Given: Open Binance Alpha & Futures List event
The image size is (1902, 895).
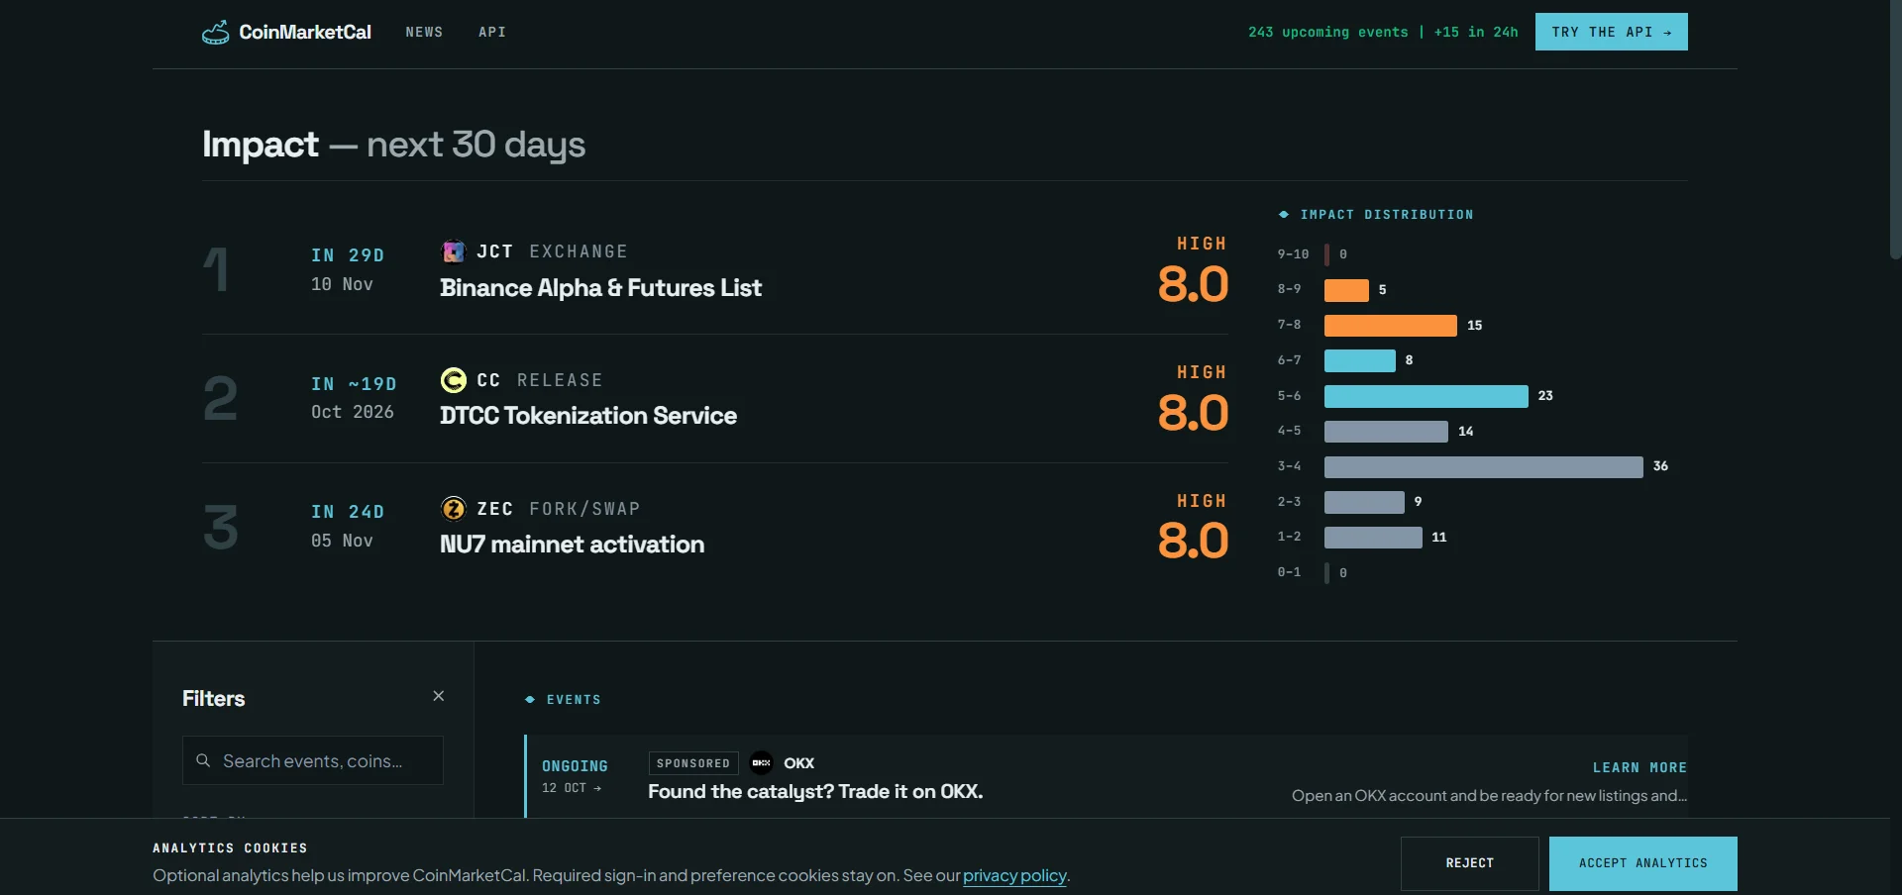Looking at the screenshot, I should pos(600,288).
